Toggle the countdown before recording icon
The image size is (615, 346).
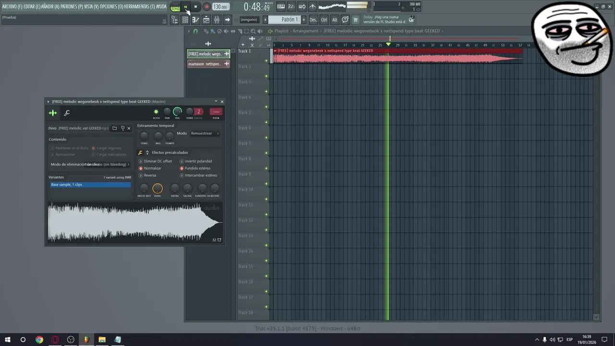291,7
